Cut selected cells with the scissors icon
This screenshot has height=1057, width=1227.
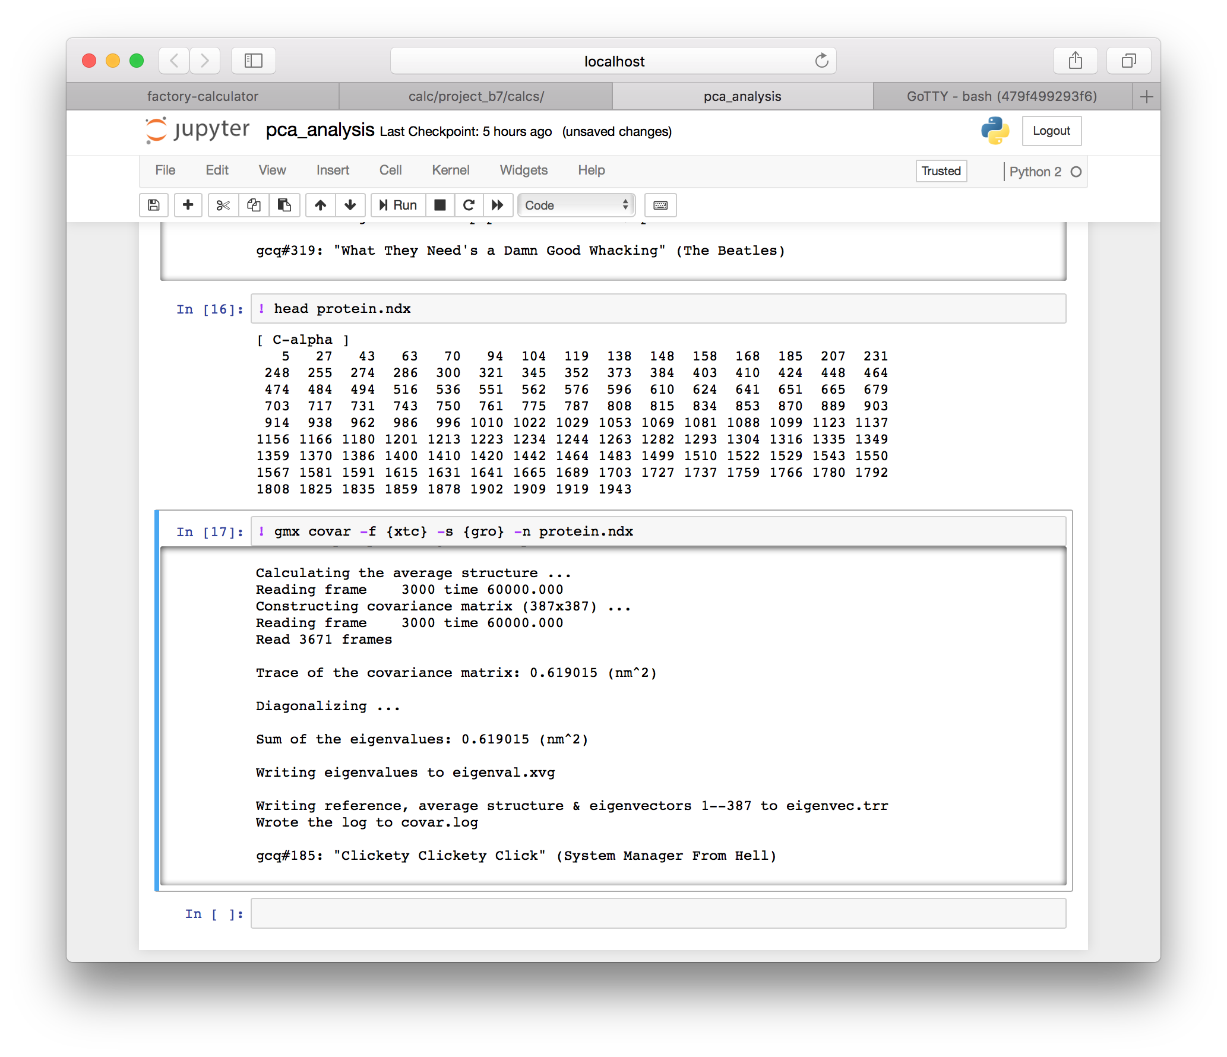point(223,205)
